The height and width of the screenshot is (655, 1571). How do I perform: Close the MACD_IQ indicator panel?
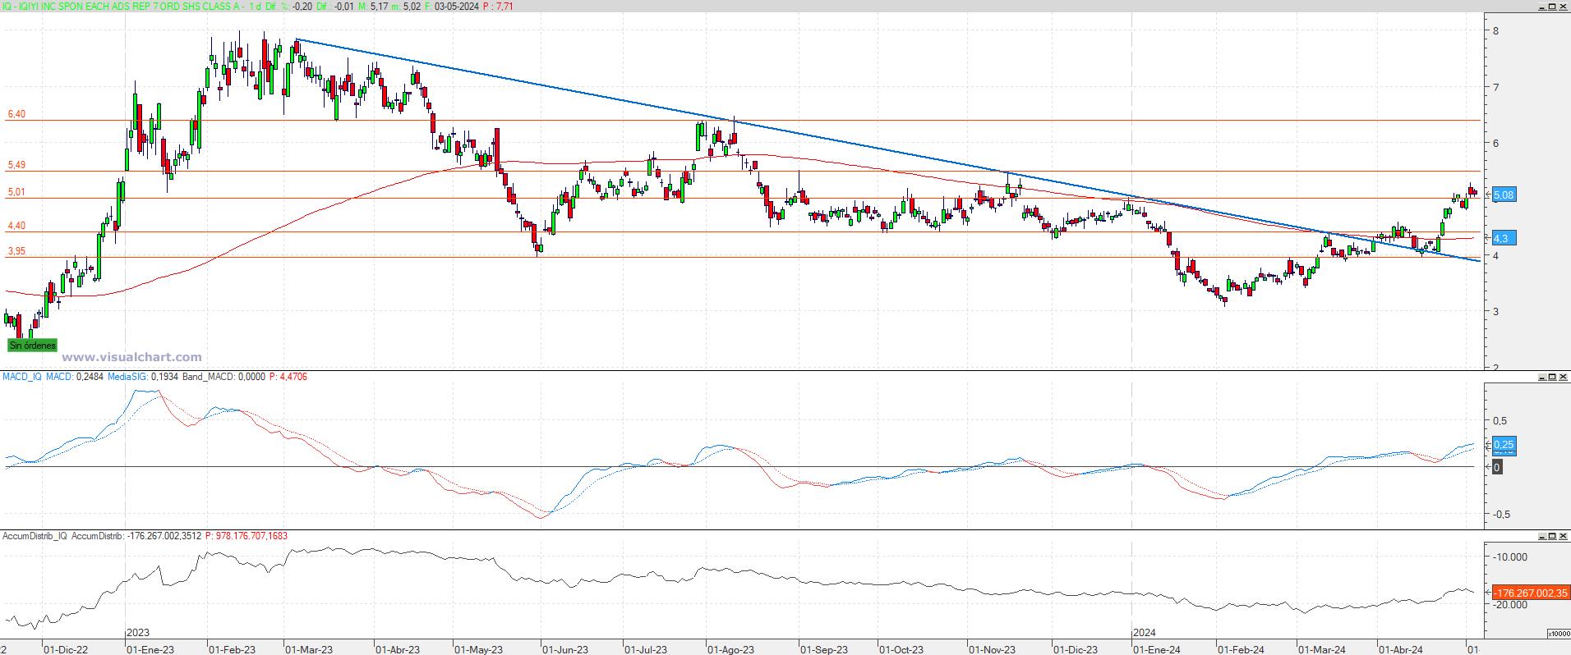pyautogui.click(x=1564, y=377)
